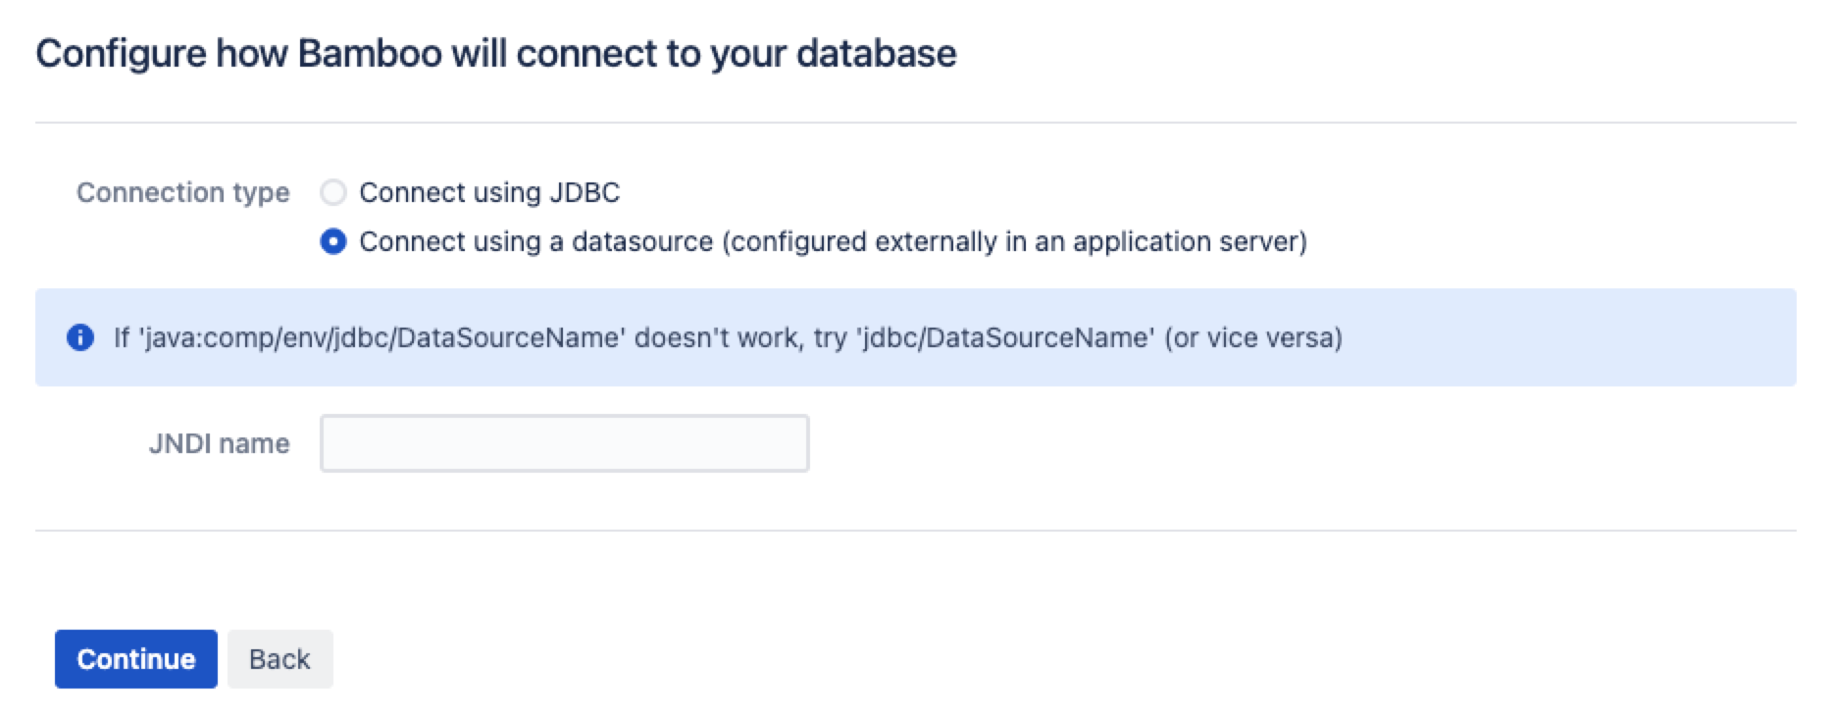The width and height of the screenshot is (1832, 716).
Task: Click the java:comp/env/jdbc hint message text
Action: [728, 337]
